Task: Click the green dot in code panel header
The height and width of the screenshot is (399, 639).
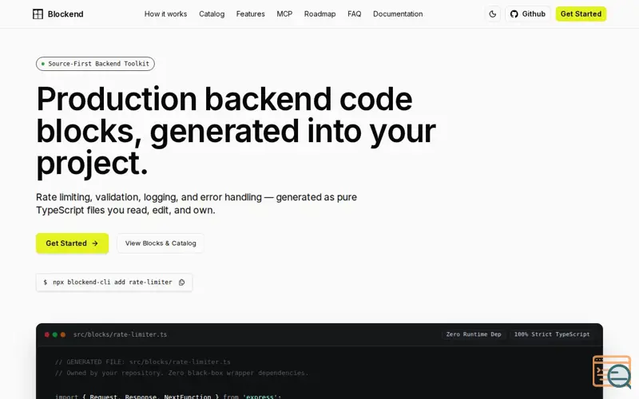Action: click(55, 334)
